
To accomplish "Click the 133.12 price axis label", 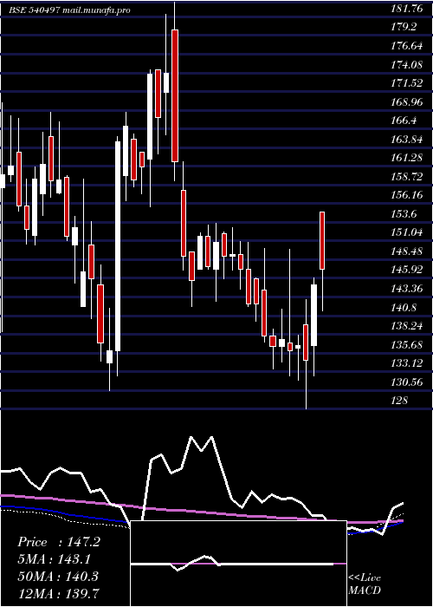I will click(x=406, y=363).
